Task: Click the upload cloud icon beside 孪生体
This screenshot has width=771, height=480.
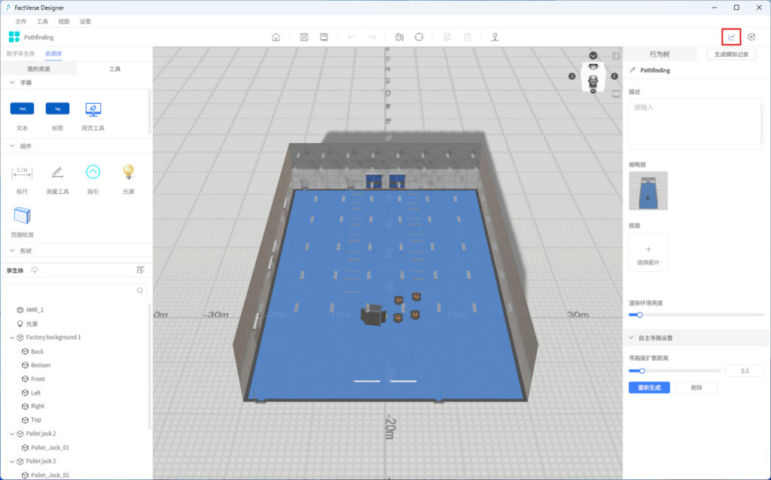Action: point(35,270)
